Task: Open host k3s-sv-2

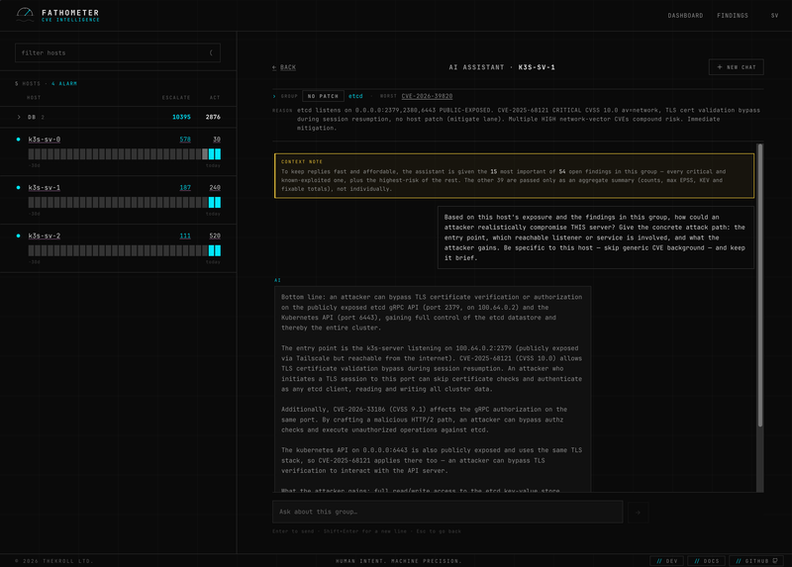Action: (x=44, y=236)
